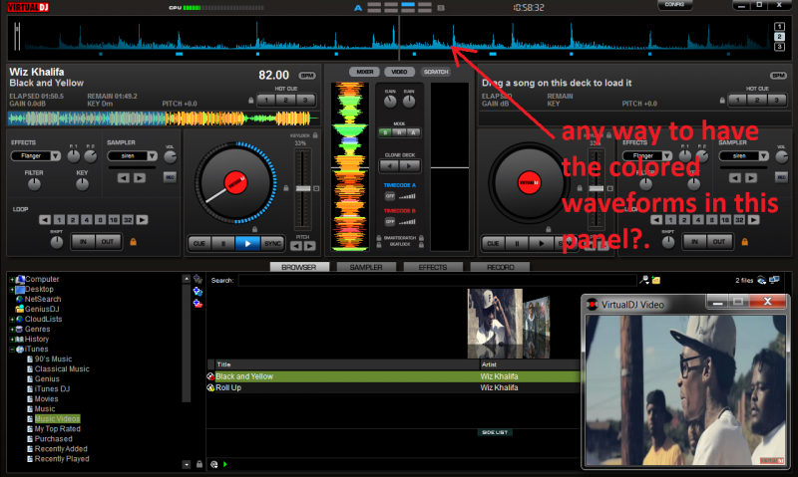Image resolution: width=798 pixels, height=477 pixels.
Task: Click the left deck SYNC button
Action: tap(272, 243)
